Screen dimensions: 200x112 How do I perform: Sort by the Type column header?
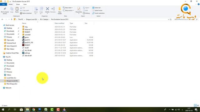71,23
